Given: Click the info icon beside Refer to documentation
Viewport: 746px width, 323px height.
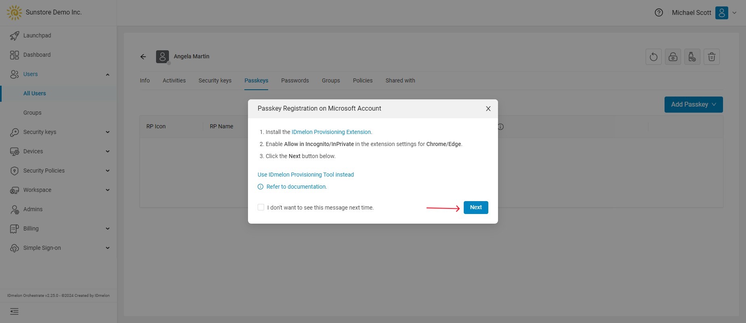Looking at the screenshot, I should pos(260,187).
